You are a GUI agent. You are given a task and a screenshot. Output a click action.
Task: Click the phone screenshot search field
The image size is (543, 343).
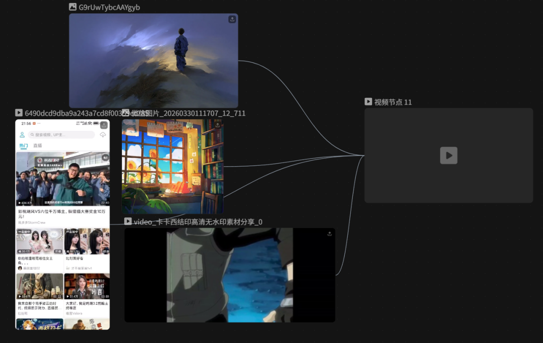pos(61,135)
